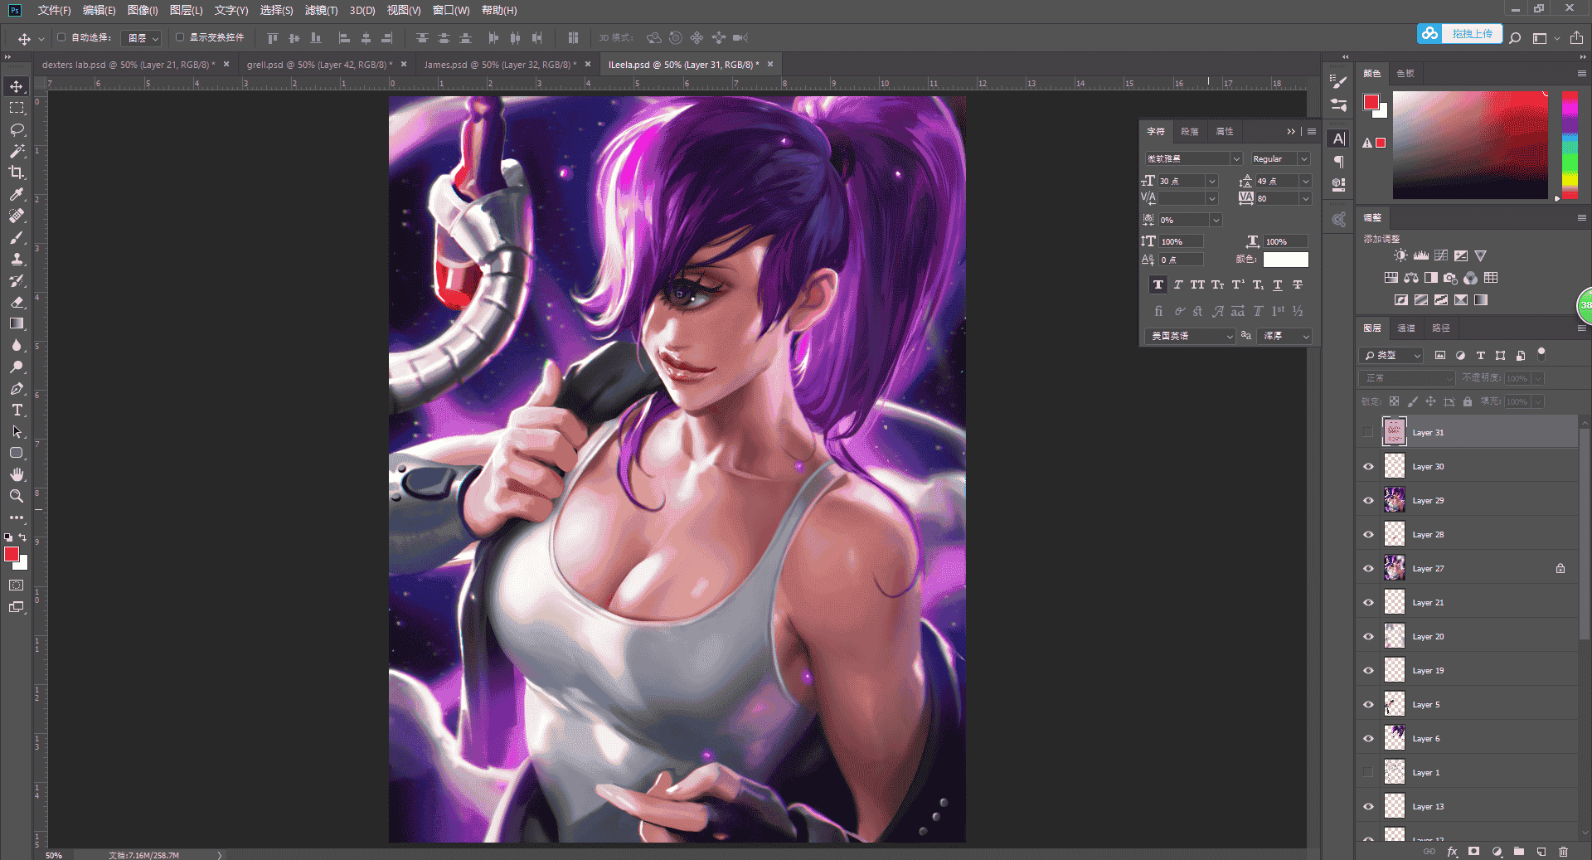Click the foreground red color swatch in toolbar
This screenshot has height=860, width=1592.
(12, 554)
